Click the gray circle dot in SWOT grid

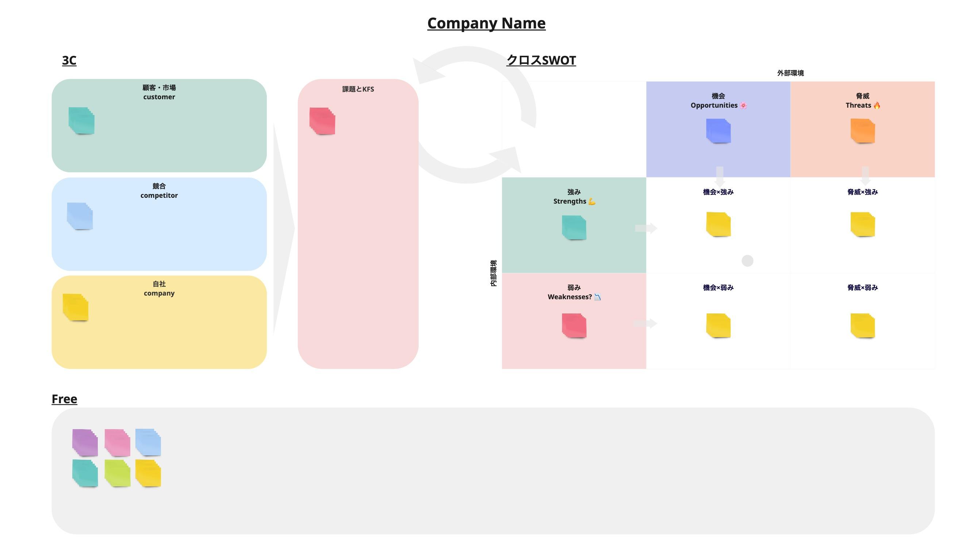click(747, 261)
